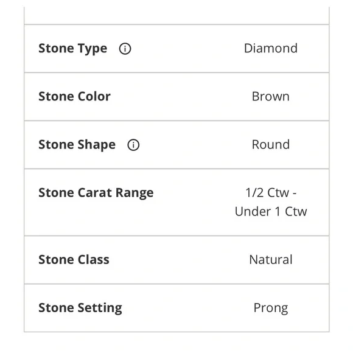
Task: Select the Diamond value text
Action: (x=271, y=48)
